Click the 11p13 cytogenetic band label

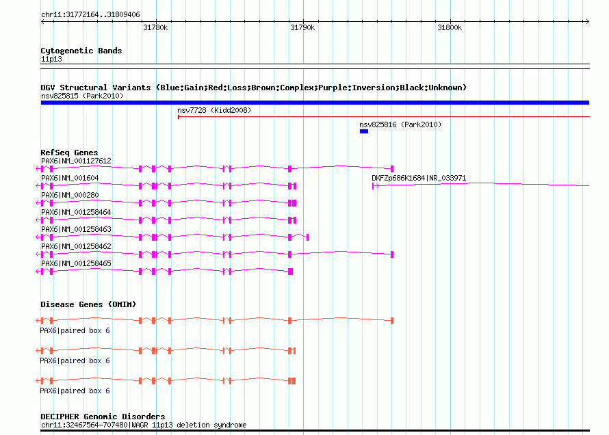click(x=51, y=59)
